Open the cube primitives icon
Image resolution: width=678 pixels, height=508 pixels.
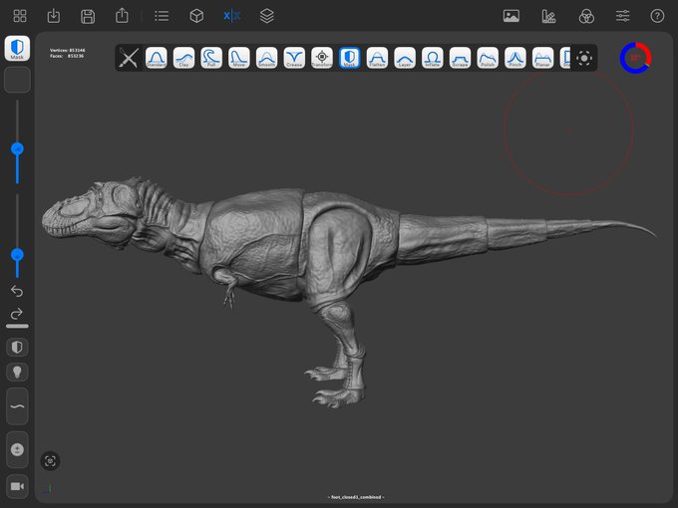196,16
